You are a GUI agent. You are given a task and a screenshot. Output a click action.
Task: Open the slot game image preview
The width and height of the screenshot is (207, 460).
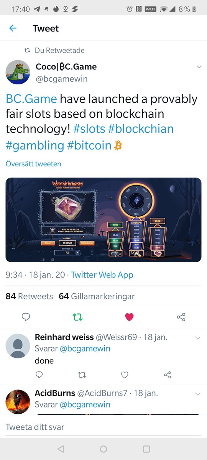(x=103, y=220)
